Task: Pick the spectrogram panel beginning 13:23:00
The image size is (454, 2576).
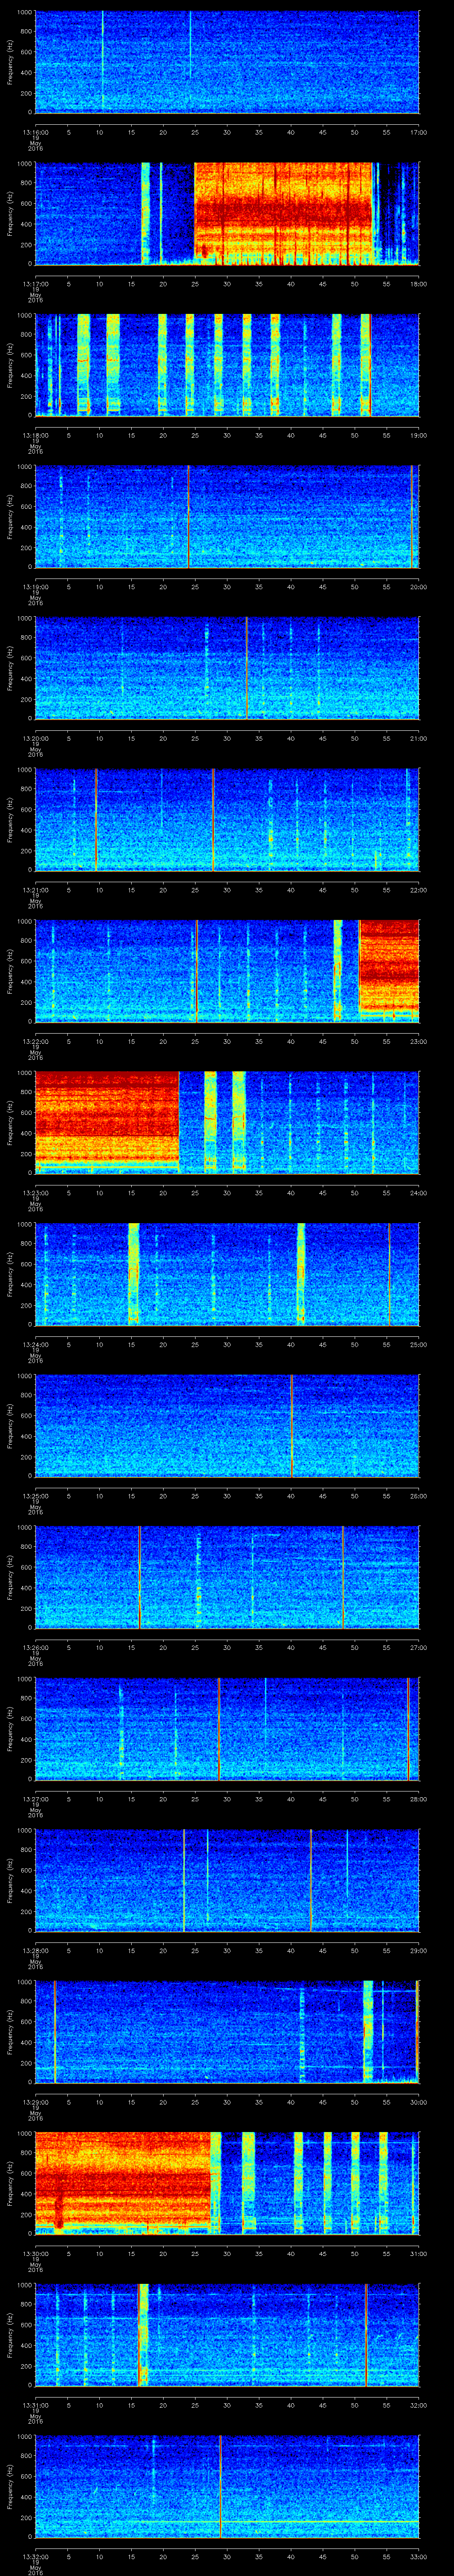Action: click(x=227, y=1122)
